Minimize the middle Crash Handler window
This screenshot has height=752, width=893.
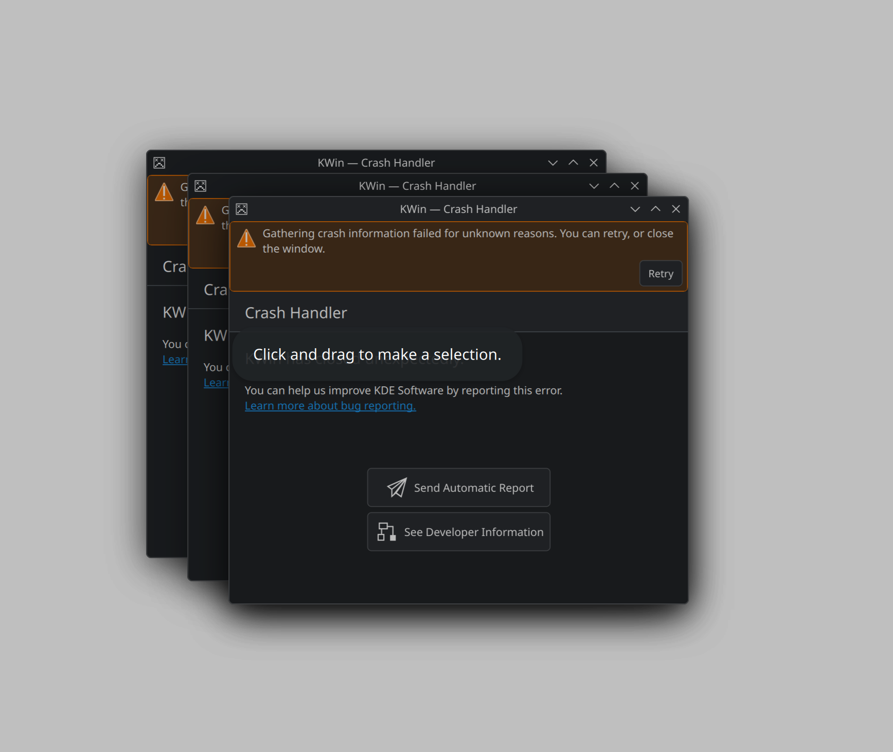coord(594,186)
